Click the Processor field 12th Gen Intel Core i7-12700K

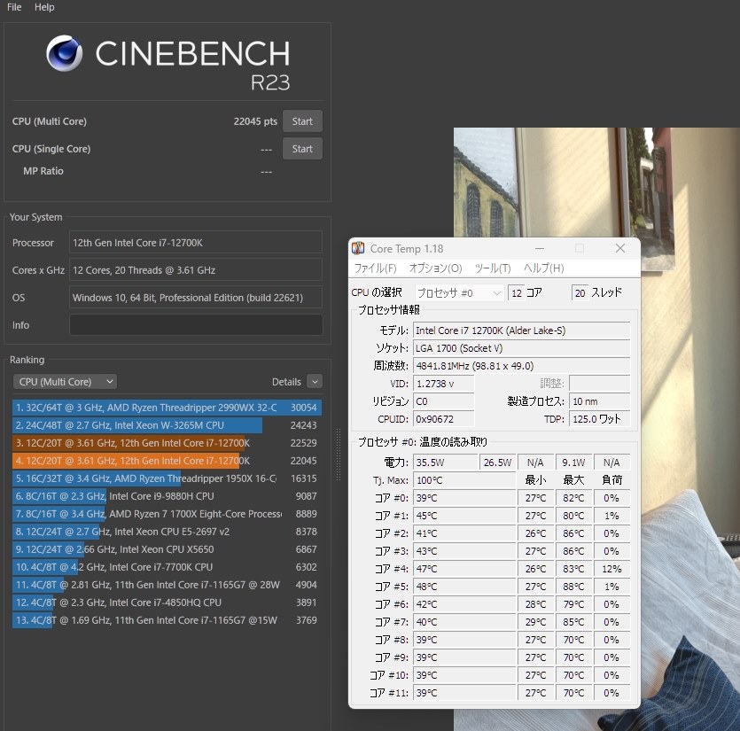[196, 243]
